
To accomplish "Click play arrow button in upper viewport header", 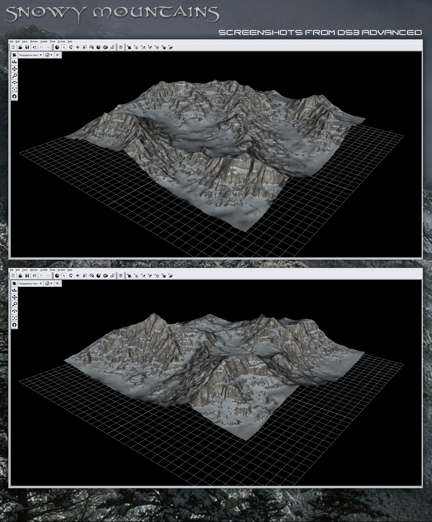I will point(57,55).
